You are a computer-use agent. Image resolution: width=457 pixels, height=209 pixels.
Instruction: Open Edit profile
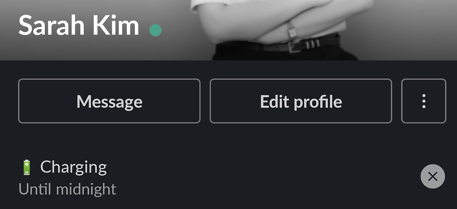(x=301, y=101)
